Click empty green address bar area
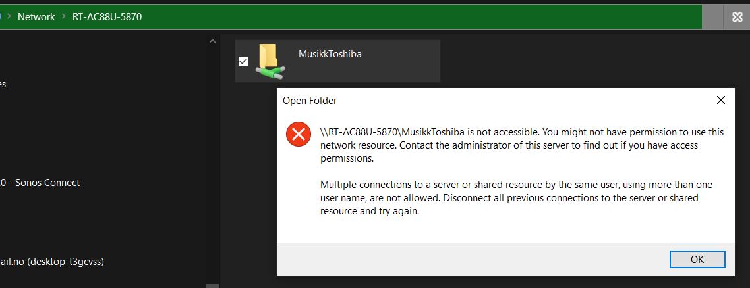The image size is (750, 288). pyautogui.click(x=422, y=16)
